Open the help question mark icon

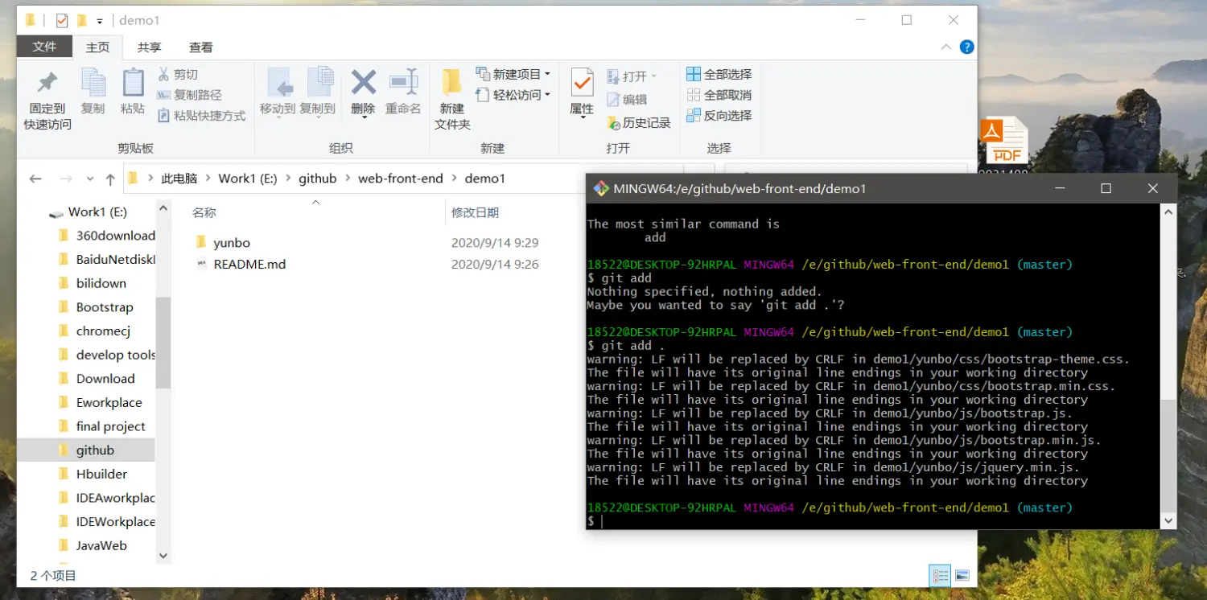click(x=966, y=47)
